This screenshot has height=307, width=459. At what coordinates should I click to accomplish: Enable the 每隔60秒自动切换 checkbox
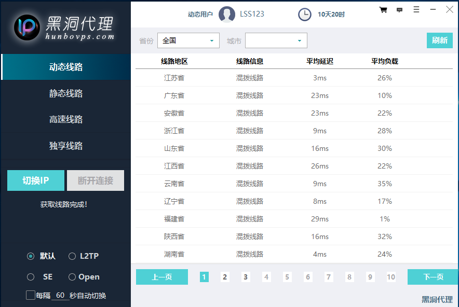click(31, 295)
